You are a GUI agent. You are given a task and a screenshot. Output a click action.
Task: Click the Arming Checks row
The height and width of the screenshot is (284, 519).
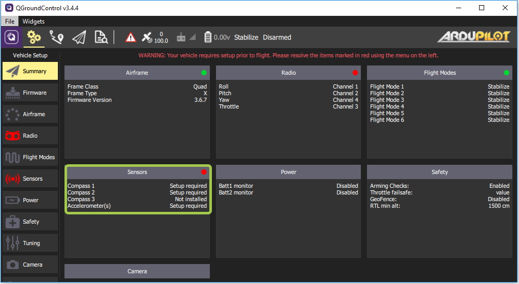[440, 186]
